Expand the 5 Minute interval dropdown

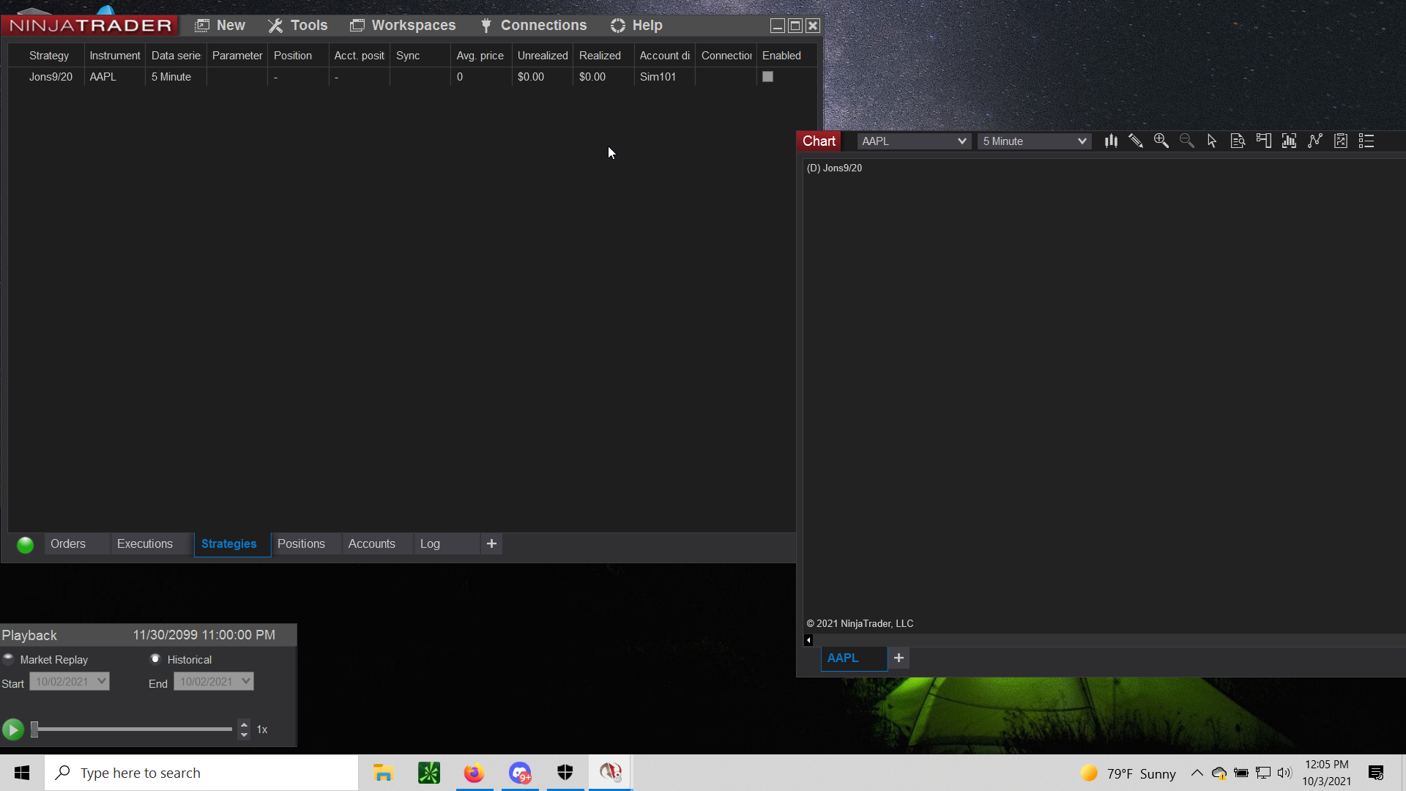pos(1082,141)
